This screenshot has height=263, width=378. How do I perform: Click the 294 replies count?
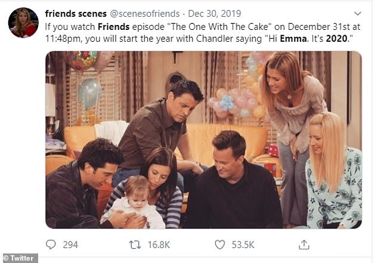click(x=70, y=245)
